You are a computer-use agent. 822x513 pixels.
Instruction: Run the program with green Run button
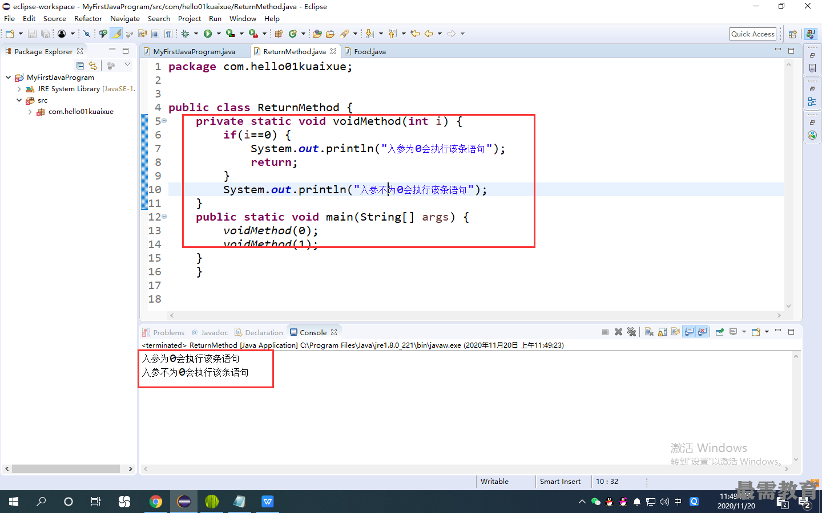[x=208, y=34]
